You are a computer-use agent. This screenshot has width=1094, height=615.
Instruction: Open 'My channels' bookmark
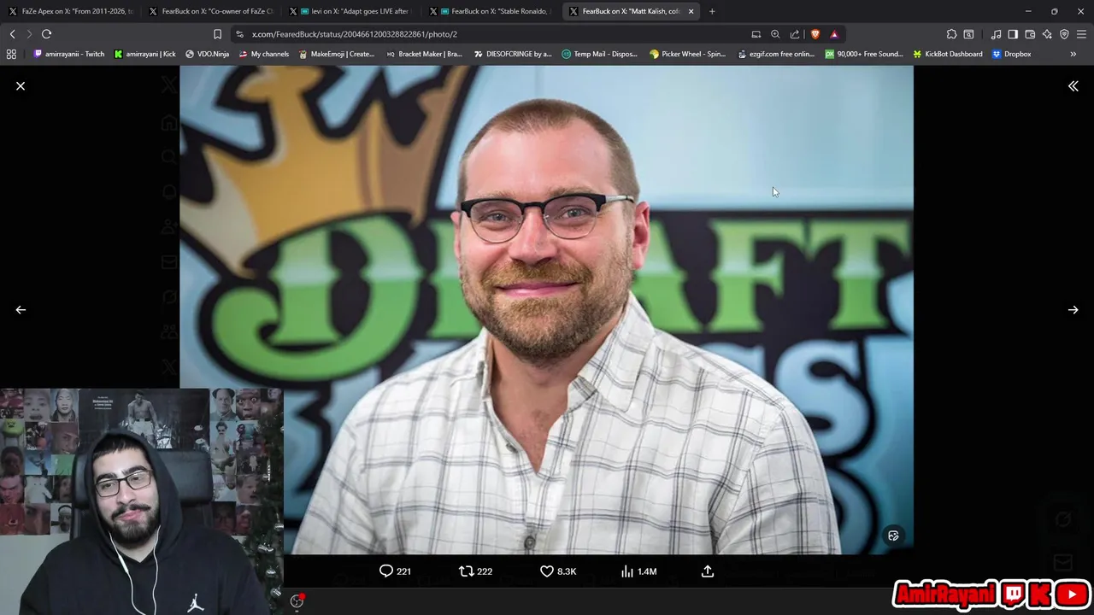(x=264, y=54)
